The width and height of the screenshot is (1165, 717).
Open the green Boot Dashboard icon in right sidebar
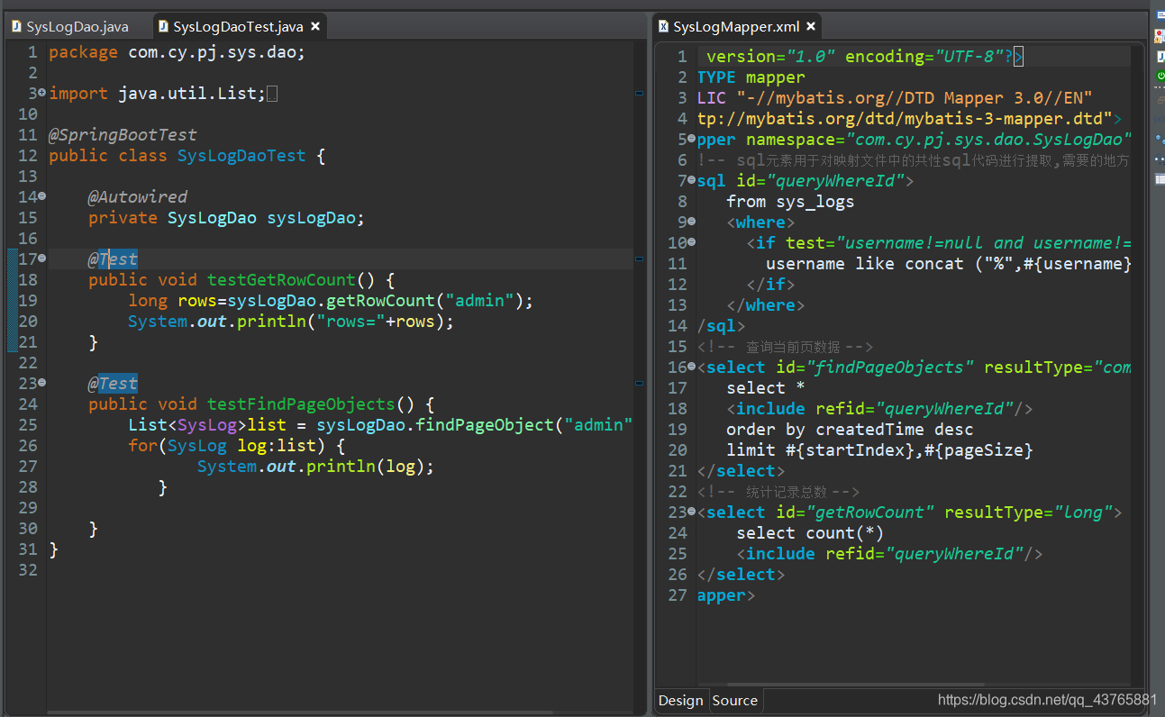1160,77
